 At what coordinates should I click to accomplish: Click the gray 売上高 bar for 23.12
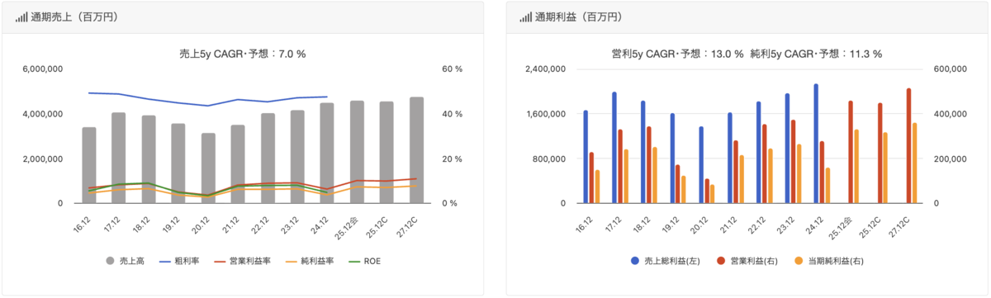click(x=297, y=157)
